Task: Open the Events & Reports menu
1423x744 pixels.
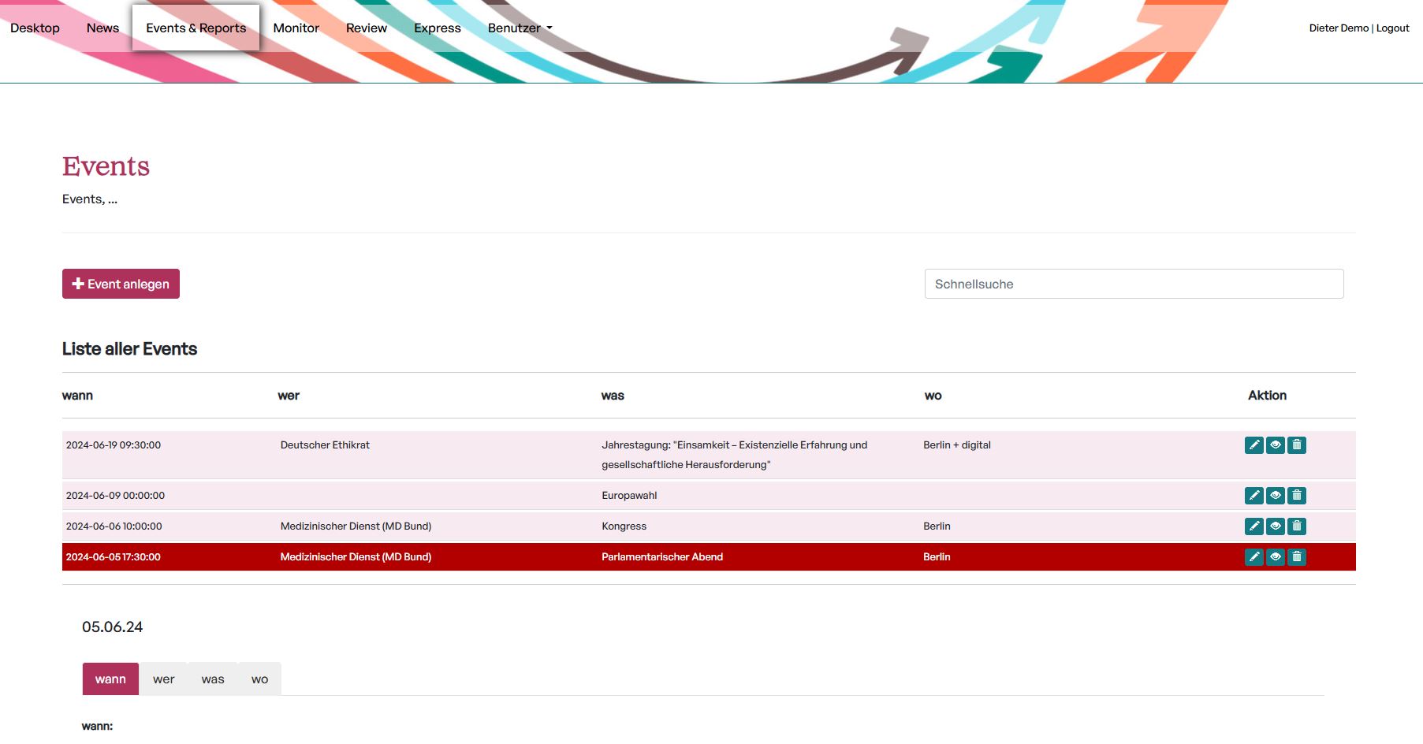Action: click(x=196, y=28)
